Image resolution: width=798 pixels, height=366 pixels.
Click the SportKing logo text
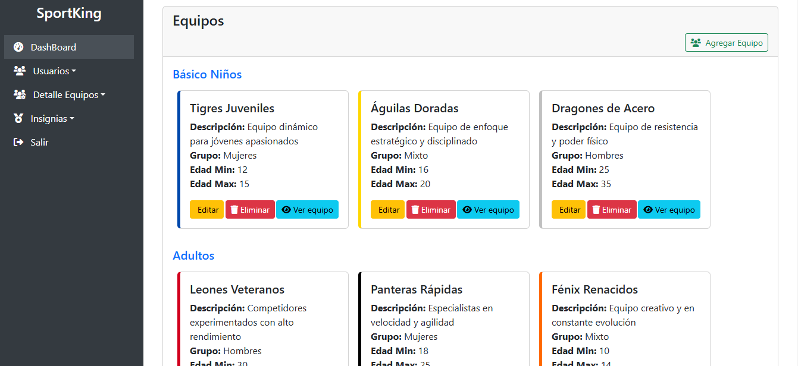pyautogui.click(x=69, y=12)
